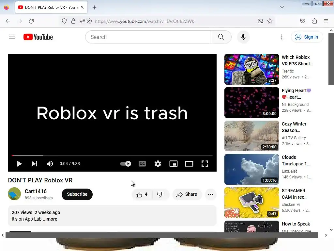Go back in Firefox
Image resolution: width=334 pixels, height=251 pixels.
click(x=8, y=21)
